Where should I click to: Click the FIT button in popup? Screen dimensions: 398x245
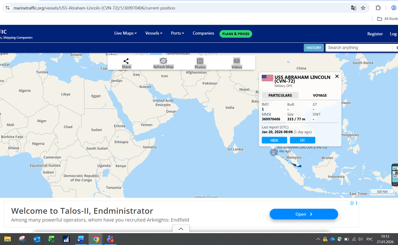tap(302, 140)
